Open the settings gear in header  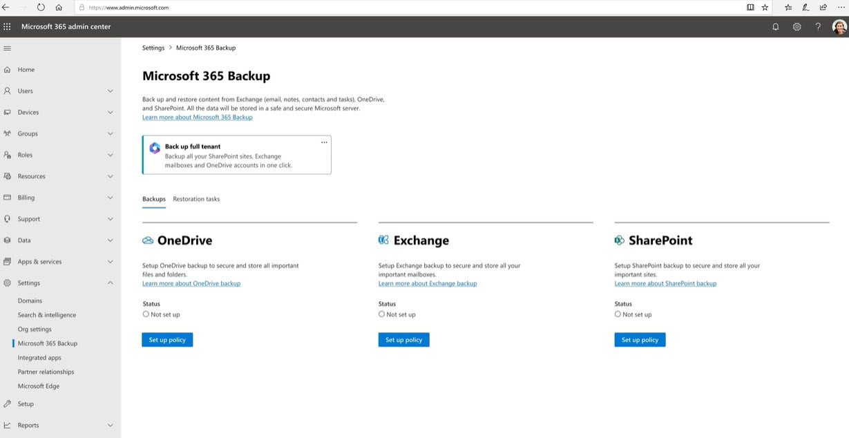point(796,27)
